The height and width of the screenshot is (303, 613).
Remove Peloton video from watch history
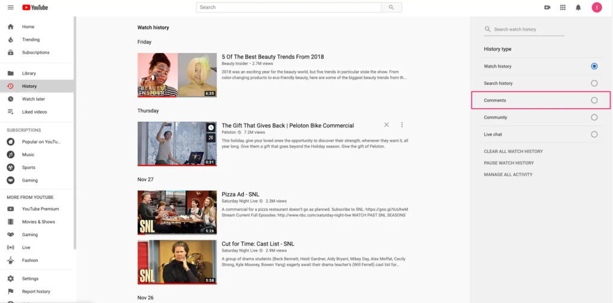click(x=386, y=125)
